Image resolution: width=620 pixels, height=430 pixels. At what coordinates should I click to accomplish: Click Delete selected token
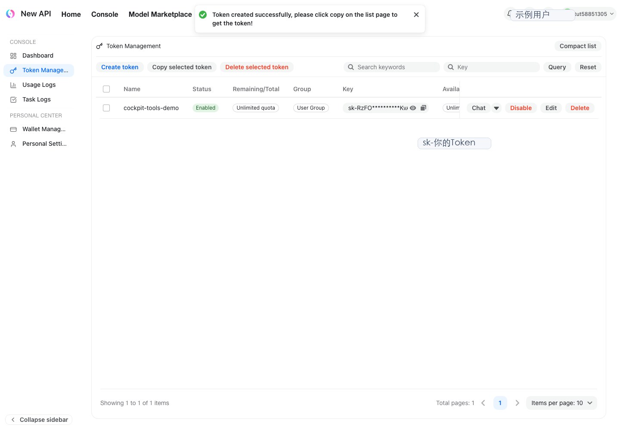pos(257,67)
